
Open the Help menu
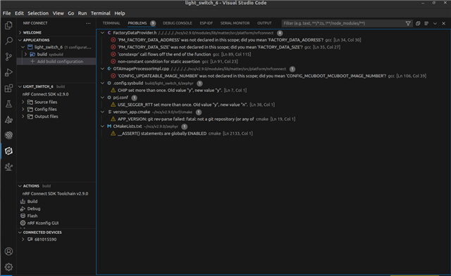pyautogui.click(x=120, y=13)
